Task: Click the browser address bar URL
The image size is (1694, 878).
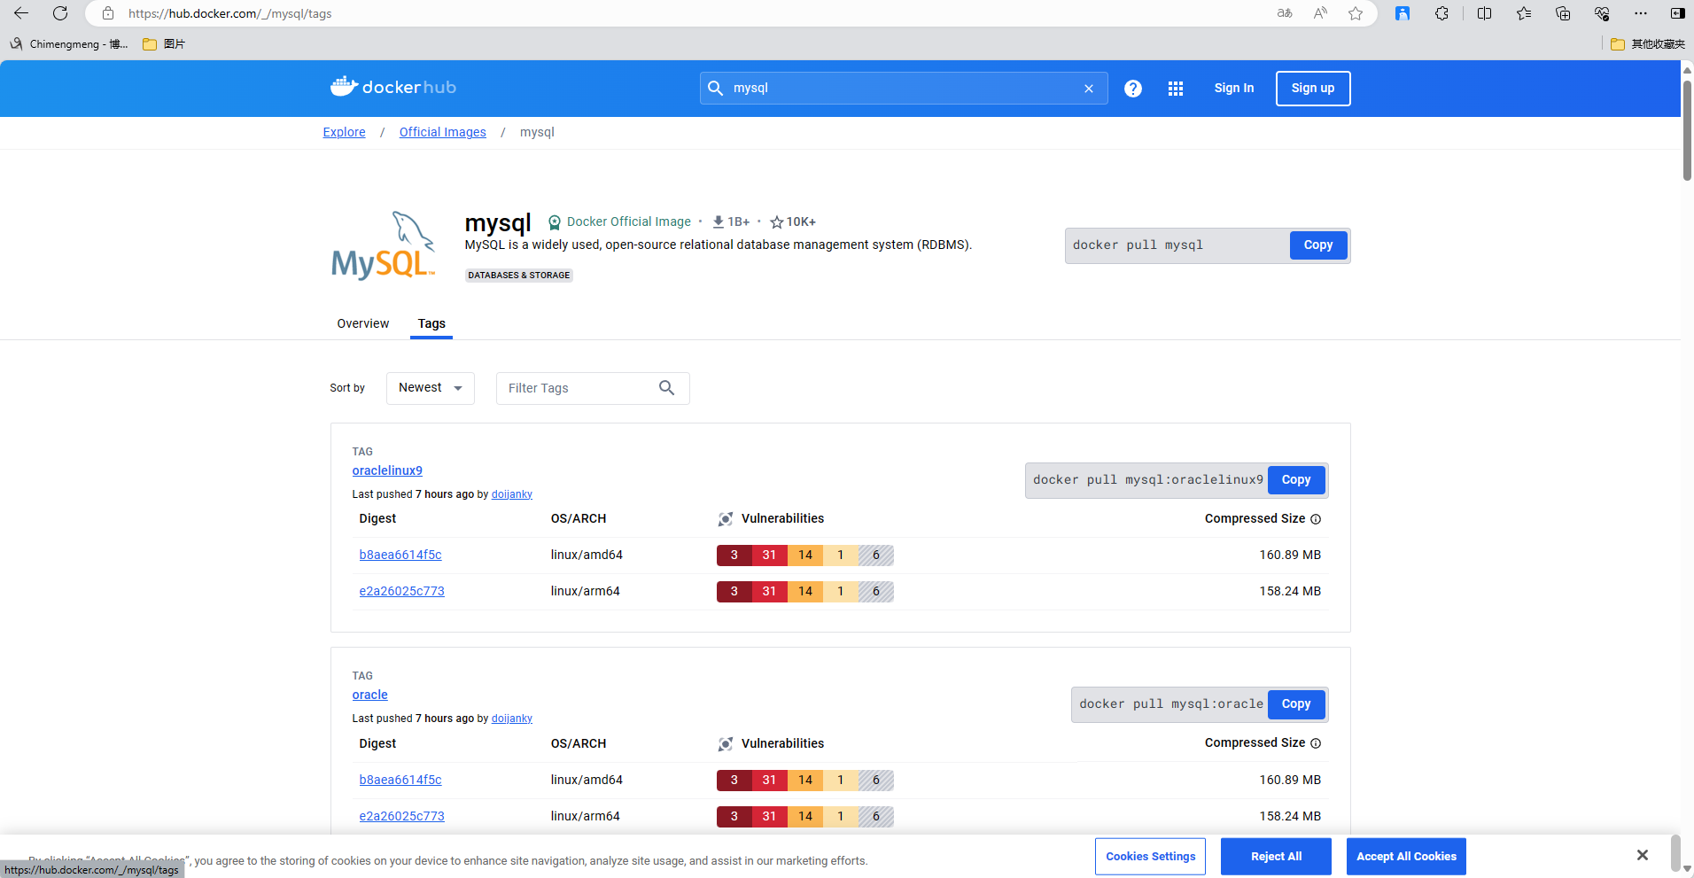Action: 230,13
